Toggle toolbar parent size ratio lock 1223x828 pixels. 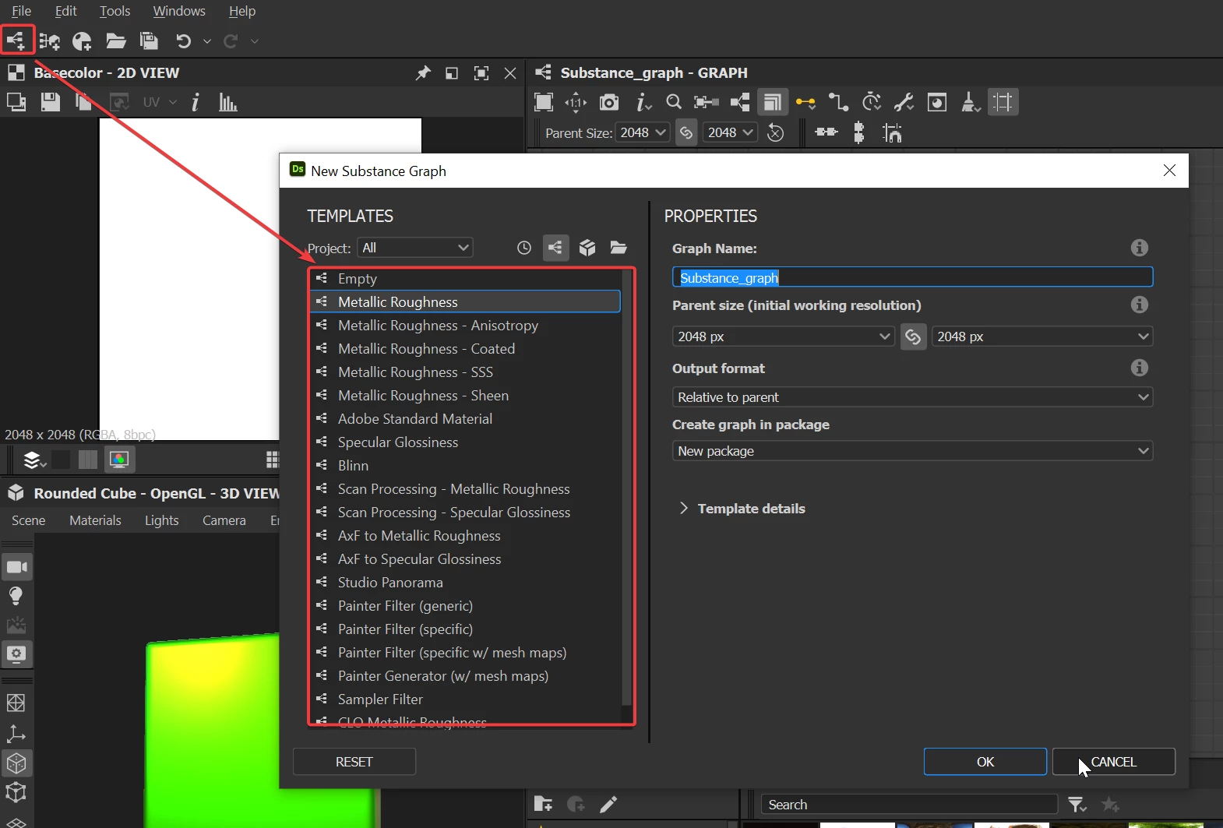(686, 133)
